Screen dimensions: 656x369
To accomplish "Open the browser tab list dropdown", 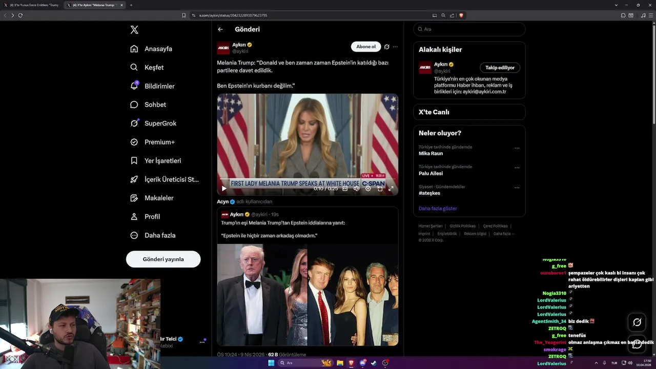I will 616,5.
